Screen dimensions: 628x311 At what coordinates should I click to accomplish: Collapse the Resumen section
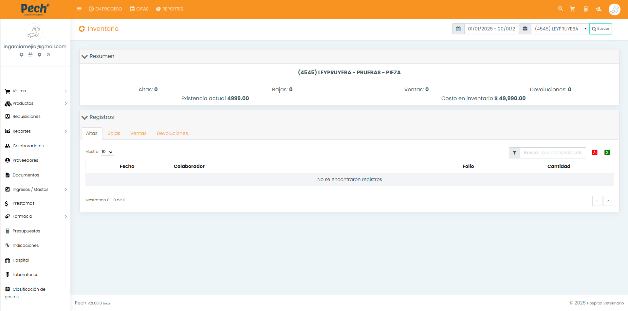click(85, 57)
